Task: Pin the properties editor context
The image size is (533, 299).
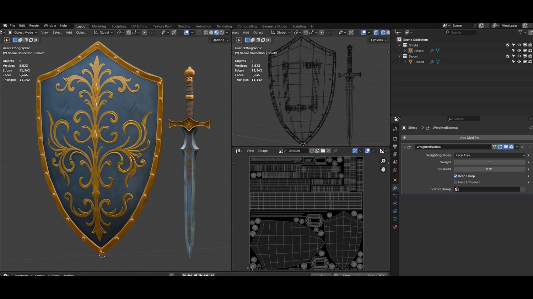Action: coord(531,128)
